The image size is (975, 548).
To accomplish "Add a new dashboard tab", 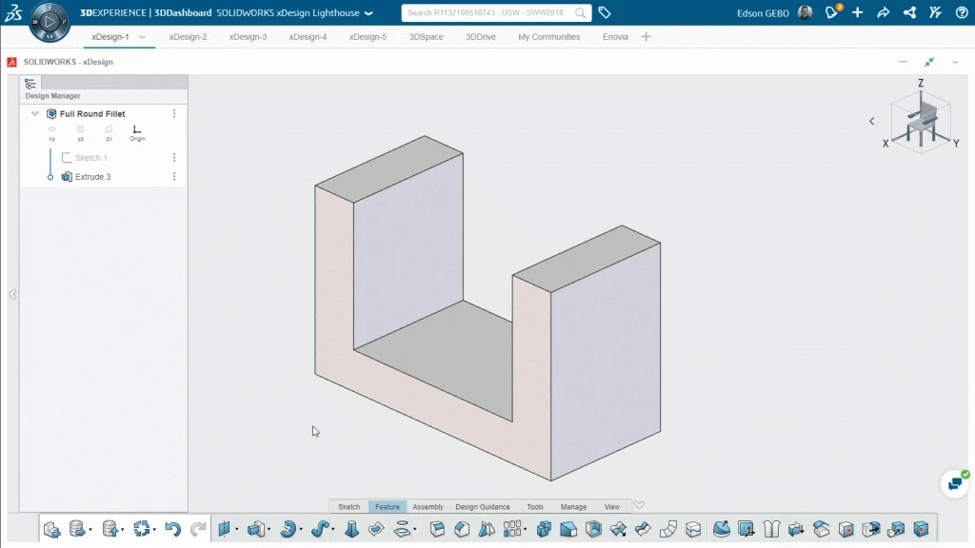I will point(647,37).
